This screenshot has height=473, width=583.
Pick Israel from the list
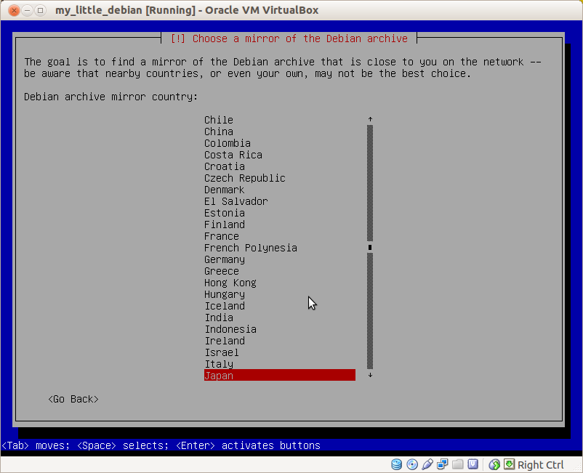pos(222,352)
